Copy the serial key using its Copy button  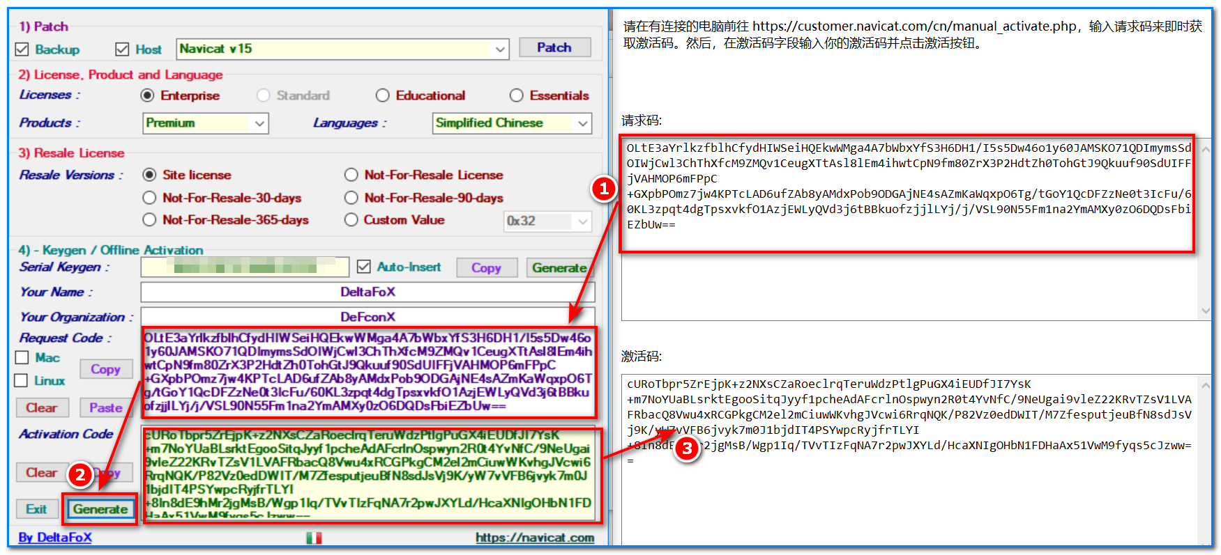pyautogui.click(x=487, y=268)
